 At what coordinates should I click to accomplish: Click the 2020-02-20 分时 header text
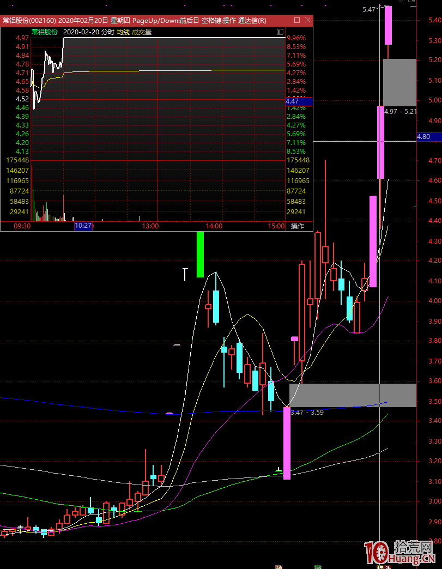[x=88, y=32]
